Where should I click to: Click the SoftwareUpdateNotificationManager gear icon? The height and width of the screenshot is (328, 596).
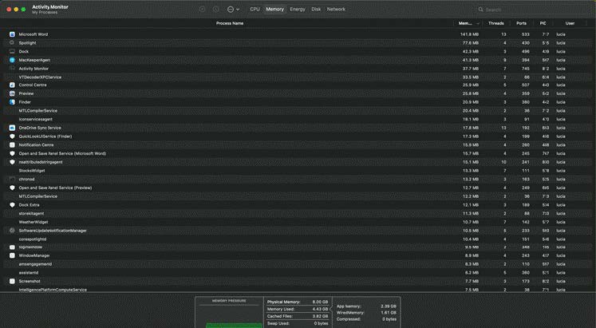pos(12,231)
